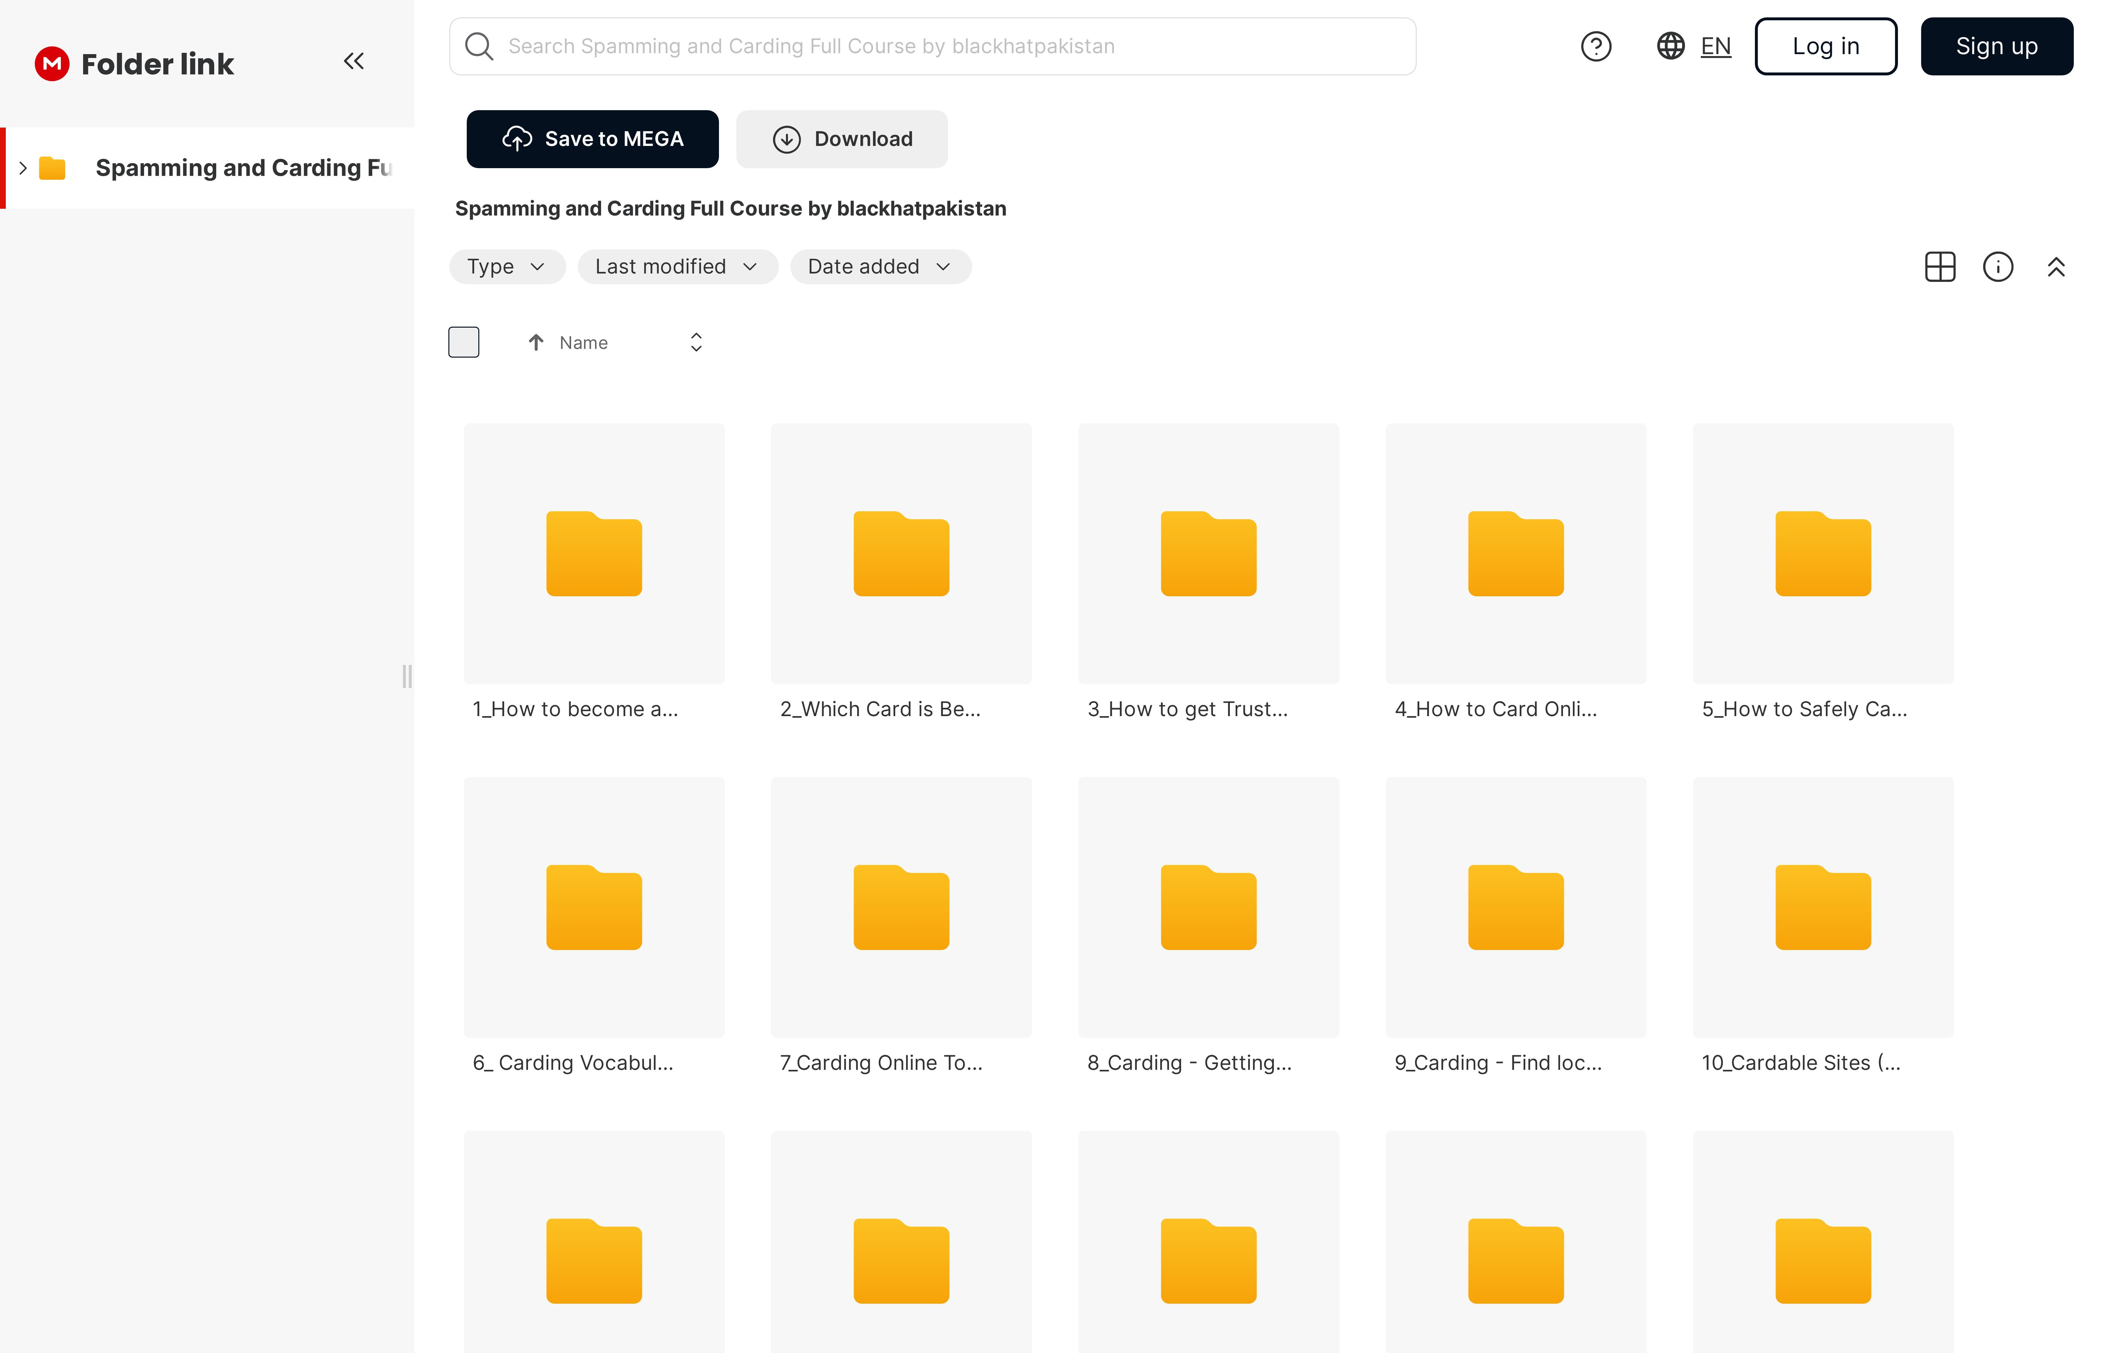Open the 7_Carding Online To... folder

pyautogui.click(x=901, y=928)
